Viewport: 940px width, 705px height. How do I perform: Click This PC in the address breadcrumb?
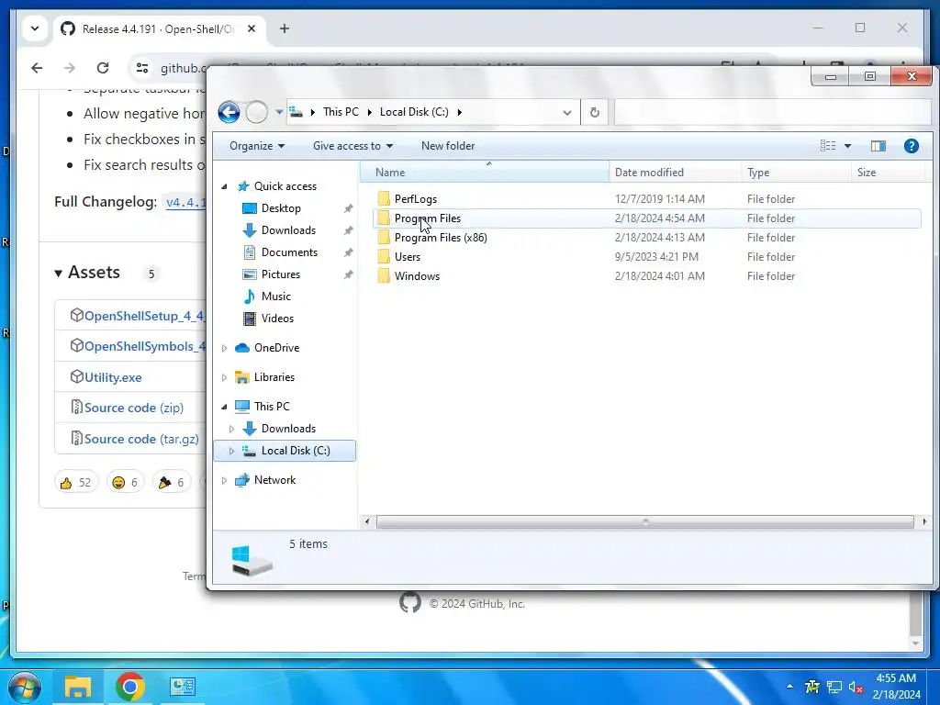[x=341, y=112]
